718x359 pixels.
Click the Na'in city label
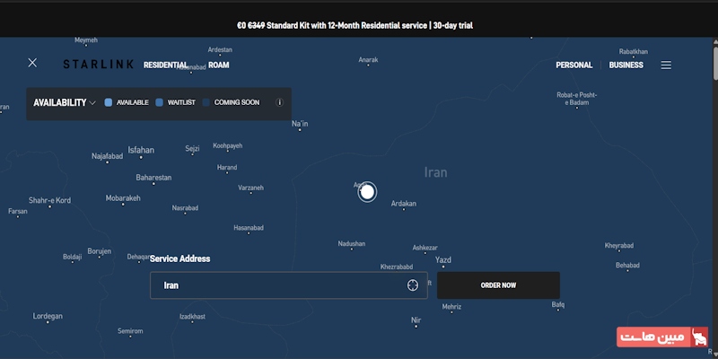[300, 124]
